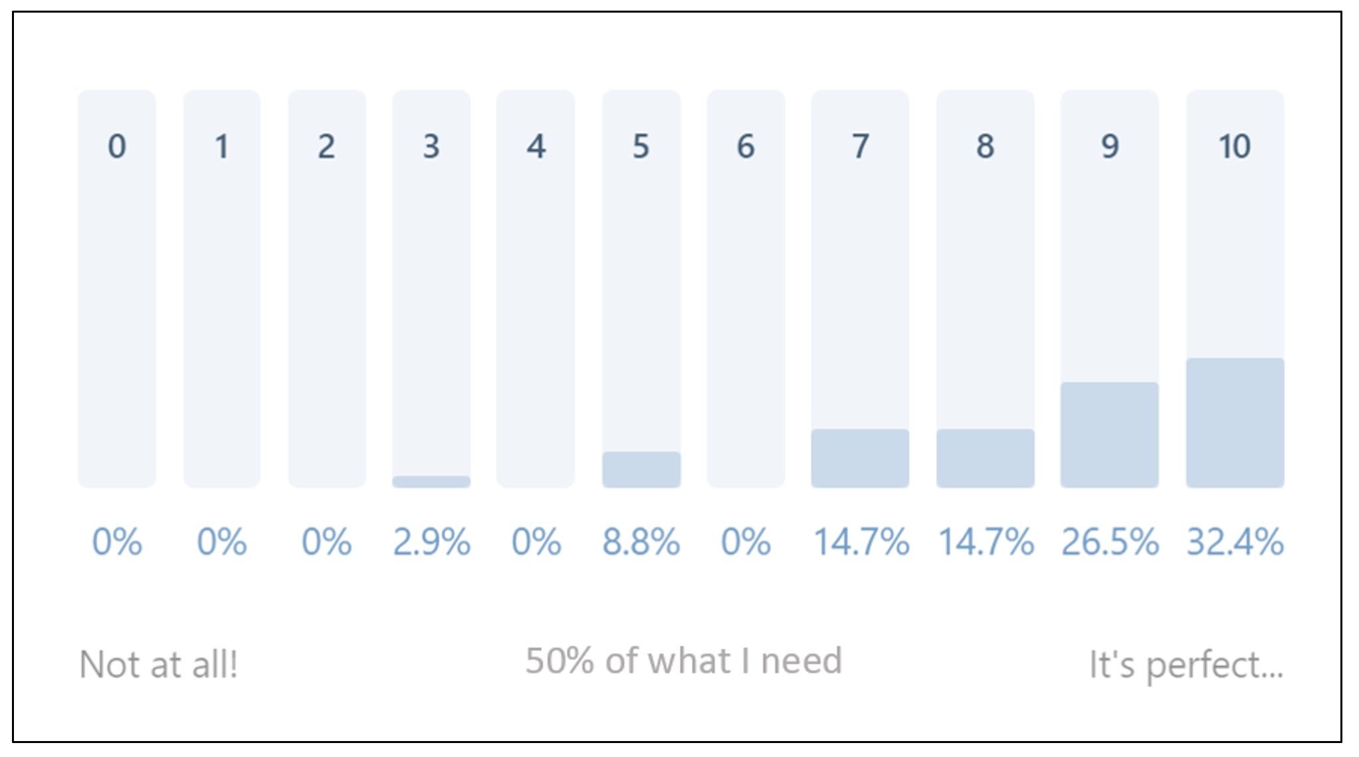1359x757 pixels.
Task: Click the 8.8% result value
Action: [641, 542]
